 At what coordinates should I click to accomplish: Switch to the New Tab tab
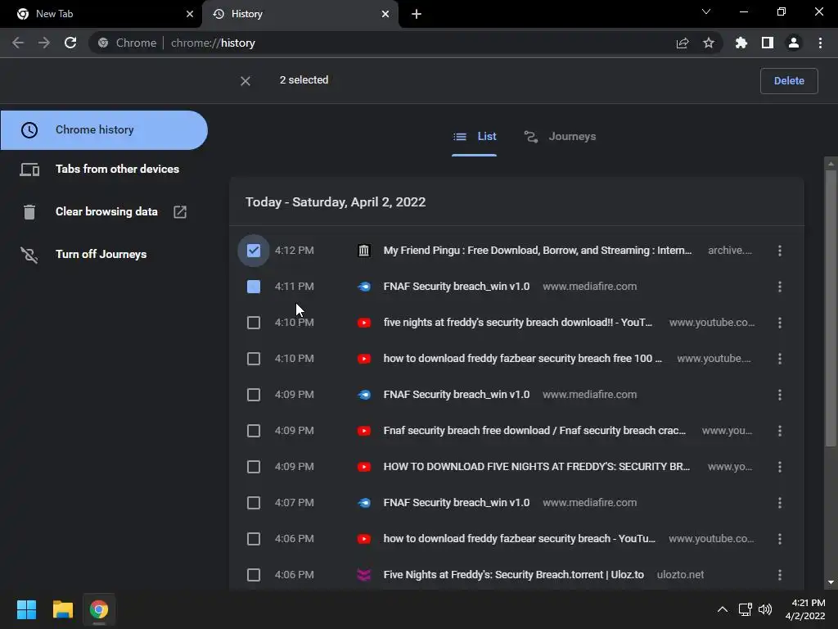click(101, 14)
